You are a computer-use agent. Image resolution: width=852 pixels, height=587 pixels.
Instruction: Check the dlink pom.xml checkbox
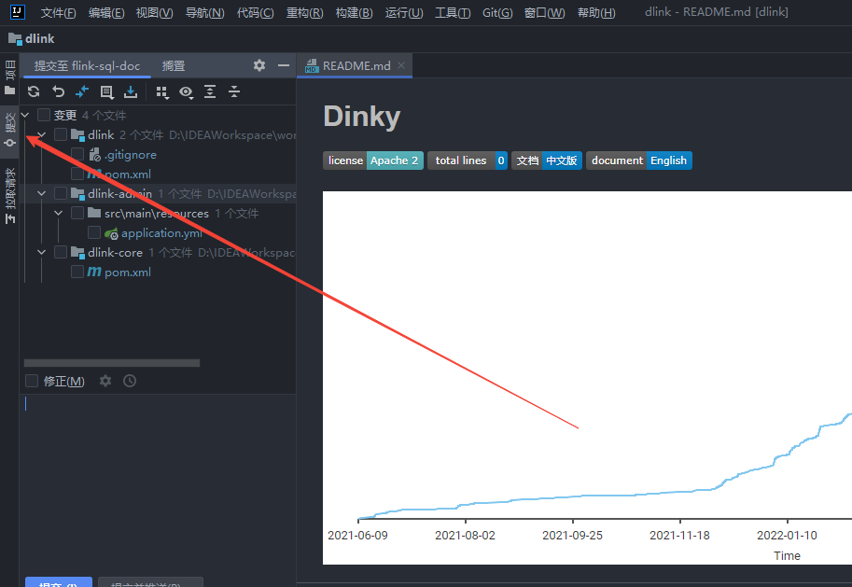tap(77, 174)
